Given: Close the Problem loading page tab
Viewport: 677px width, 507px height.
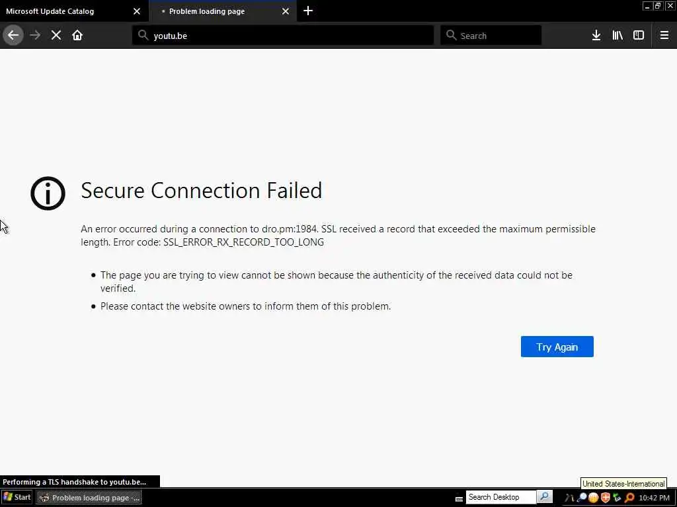Looking at the screenshot, I should pos(286,11).
